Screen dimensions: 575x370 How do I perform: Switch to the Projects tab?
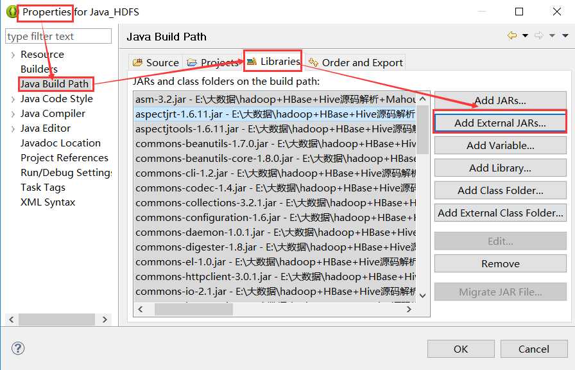pos(212,62)
